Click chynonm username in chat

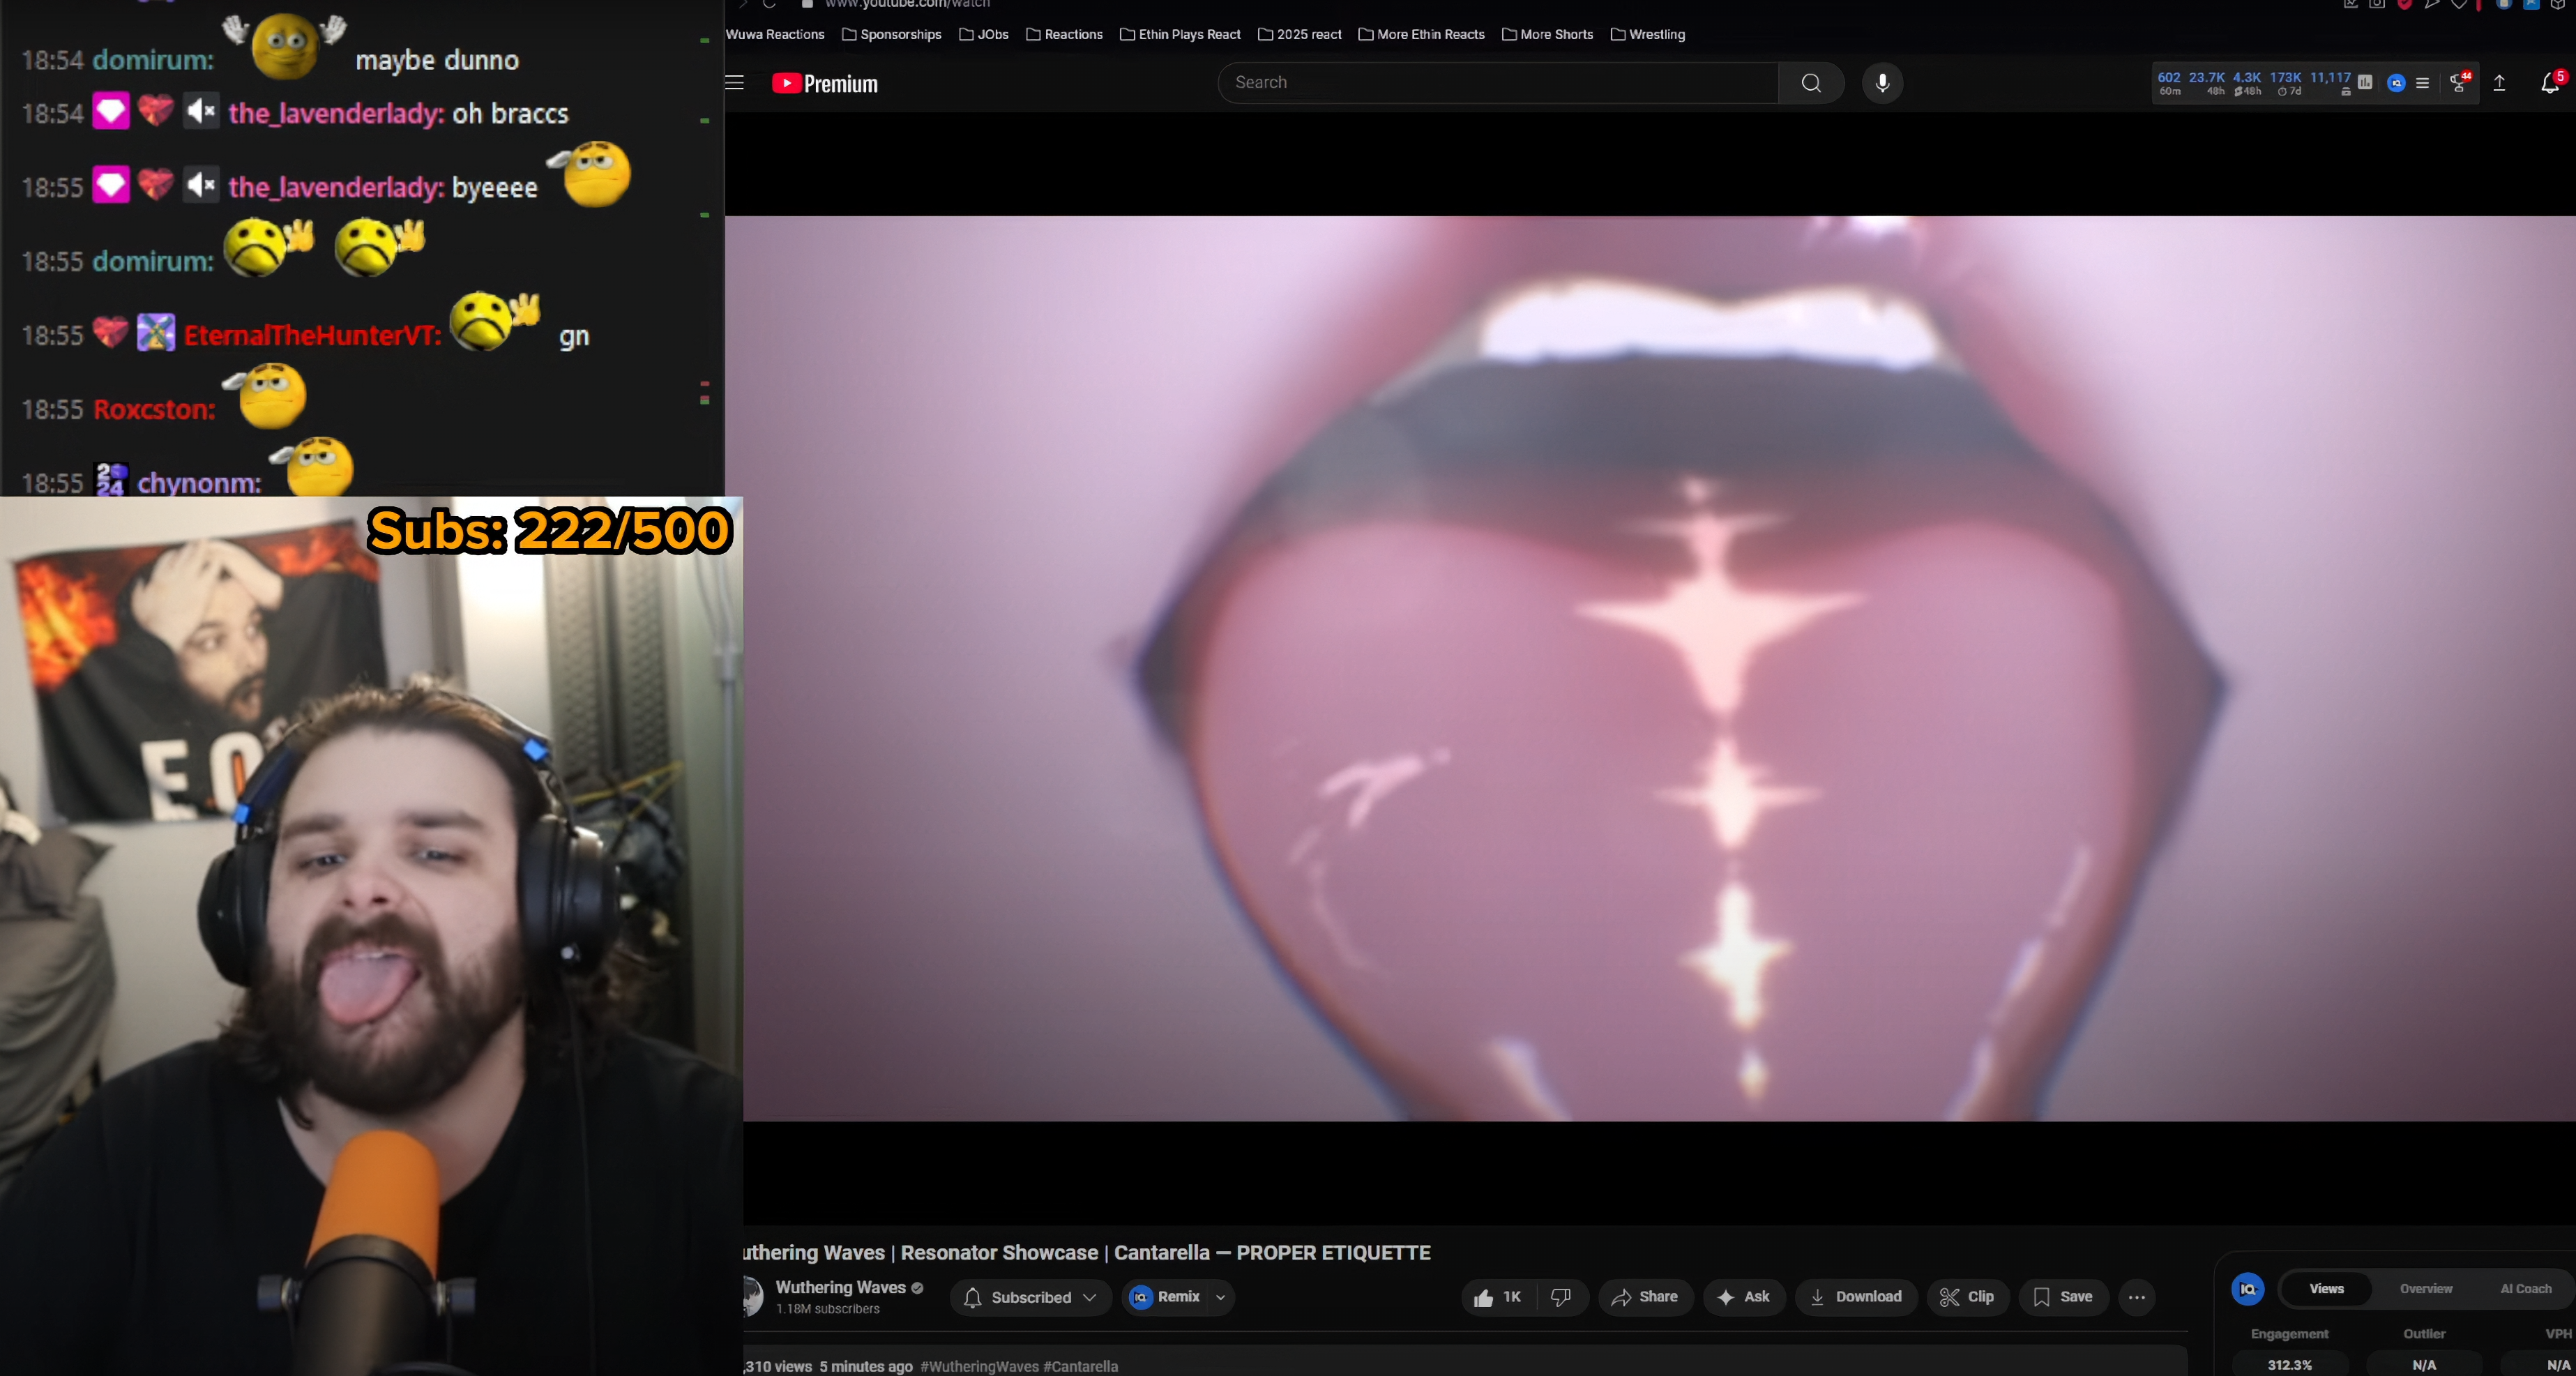click(199, 483)
